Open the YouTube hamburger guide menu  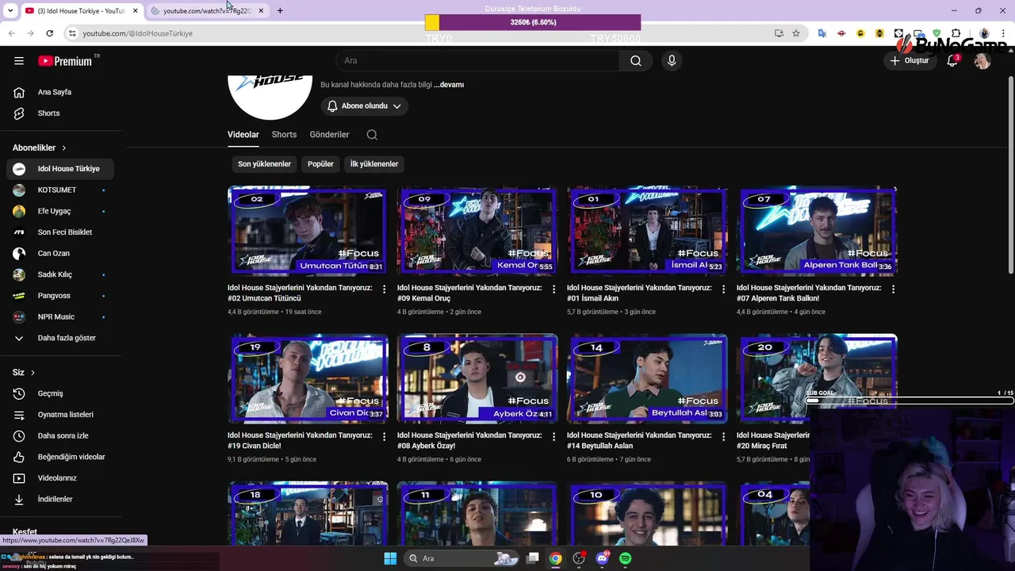[x=19, y=60]
